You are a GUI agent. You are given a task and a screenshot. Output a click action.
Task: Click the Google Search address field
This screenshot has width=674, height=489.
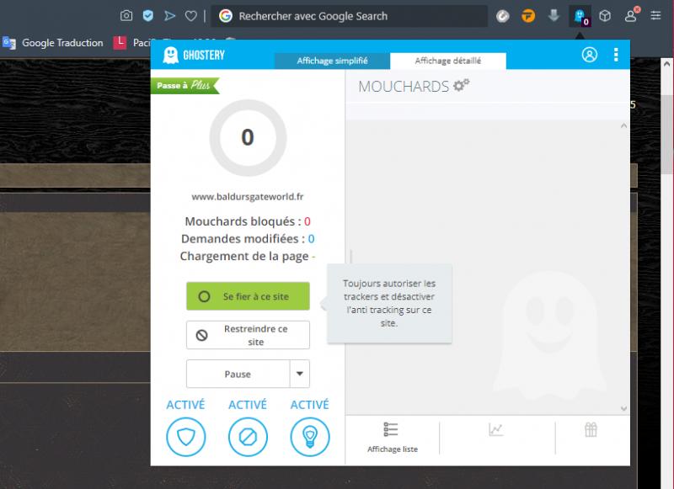click(349, 16)
